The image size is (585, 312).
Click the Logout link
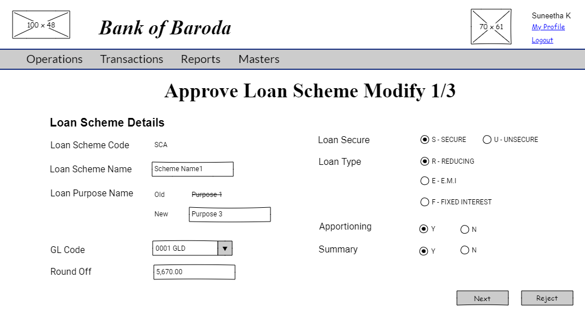point(542,40)
